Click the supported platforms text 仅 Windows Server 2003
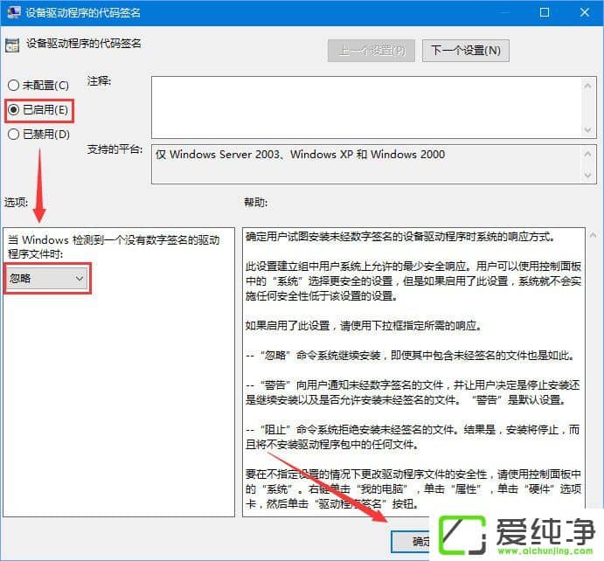The image size is (604, 561). (300, 155)
